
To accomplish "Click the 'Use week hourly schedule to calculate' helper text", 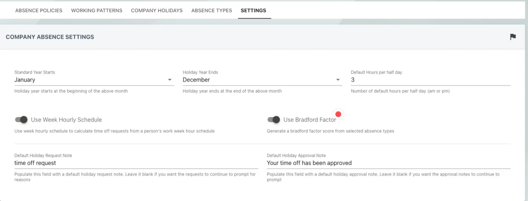I will coord(114,131).
